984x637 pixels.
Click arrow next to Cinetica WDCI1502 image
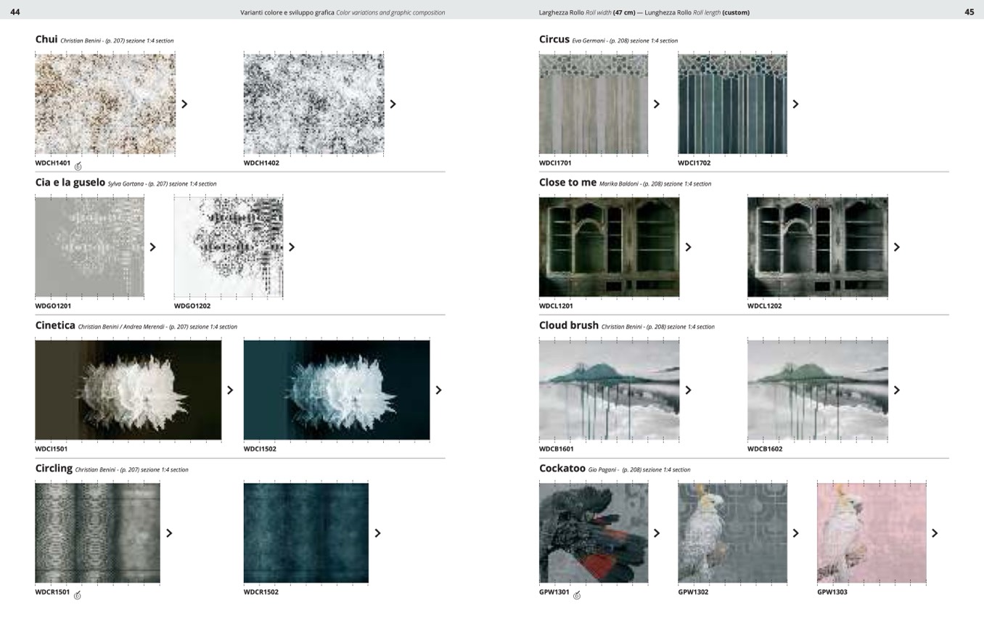tap(438, 390)
